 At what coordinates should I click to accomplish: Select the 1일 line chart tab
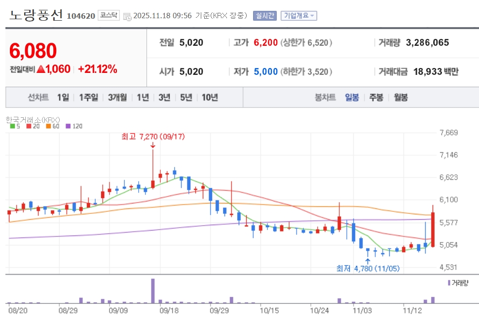[63, 98]
